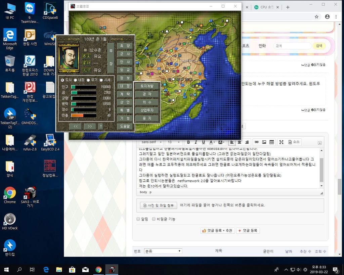The image size is (344, 275).
Task: Select the 내정 radio button in game panel
Action: tap(76, 80)
